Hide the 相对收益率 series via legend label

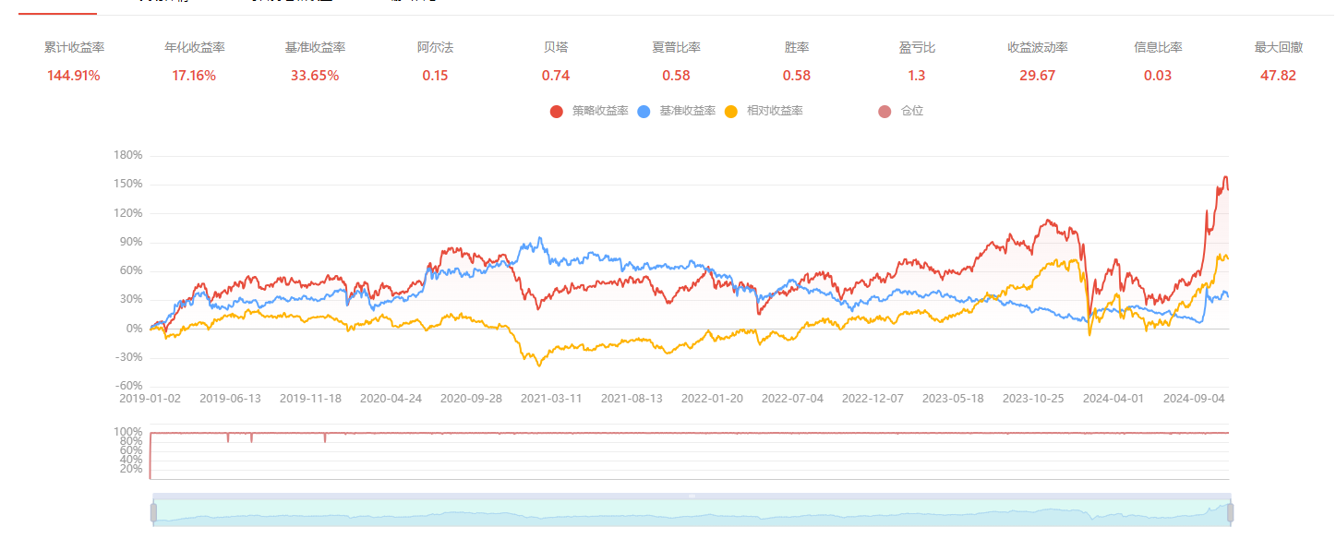coord(774,111)
